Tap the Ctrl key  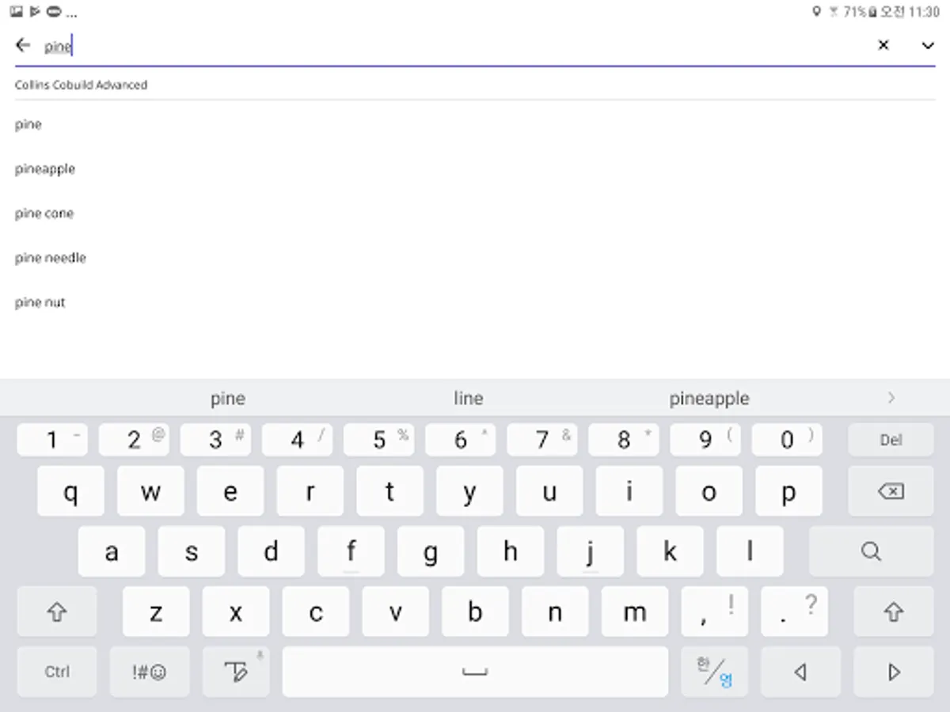pyautogui.click(x=57, y=672)
